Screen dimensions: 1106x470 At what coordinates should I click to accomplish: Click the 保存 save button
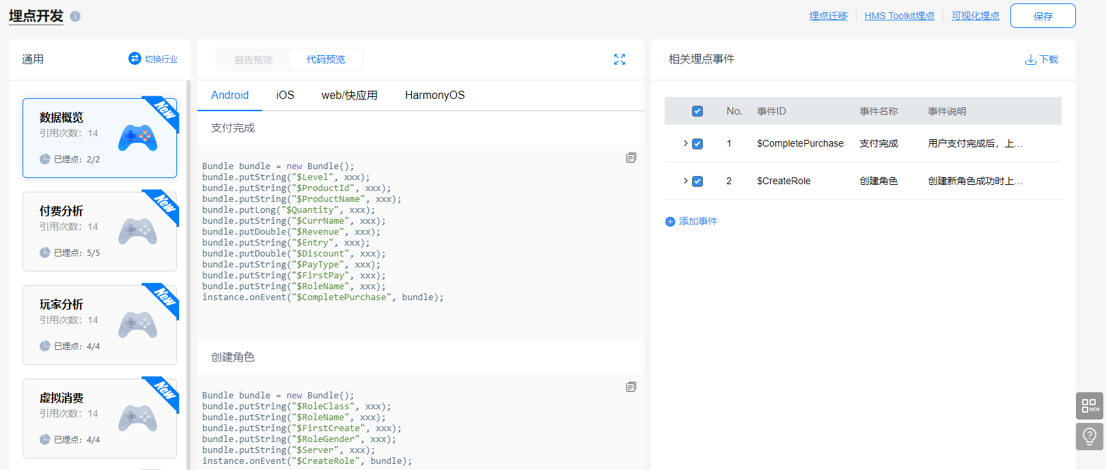pyautogui.click(x=1042, y=16)
